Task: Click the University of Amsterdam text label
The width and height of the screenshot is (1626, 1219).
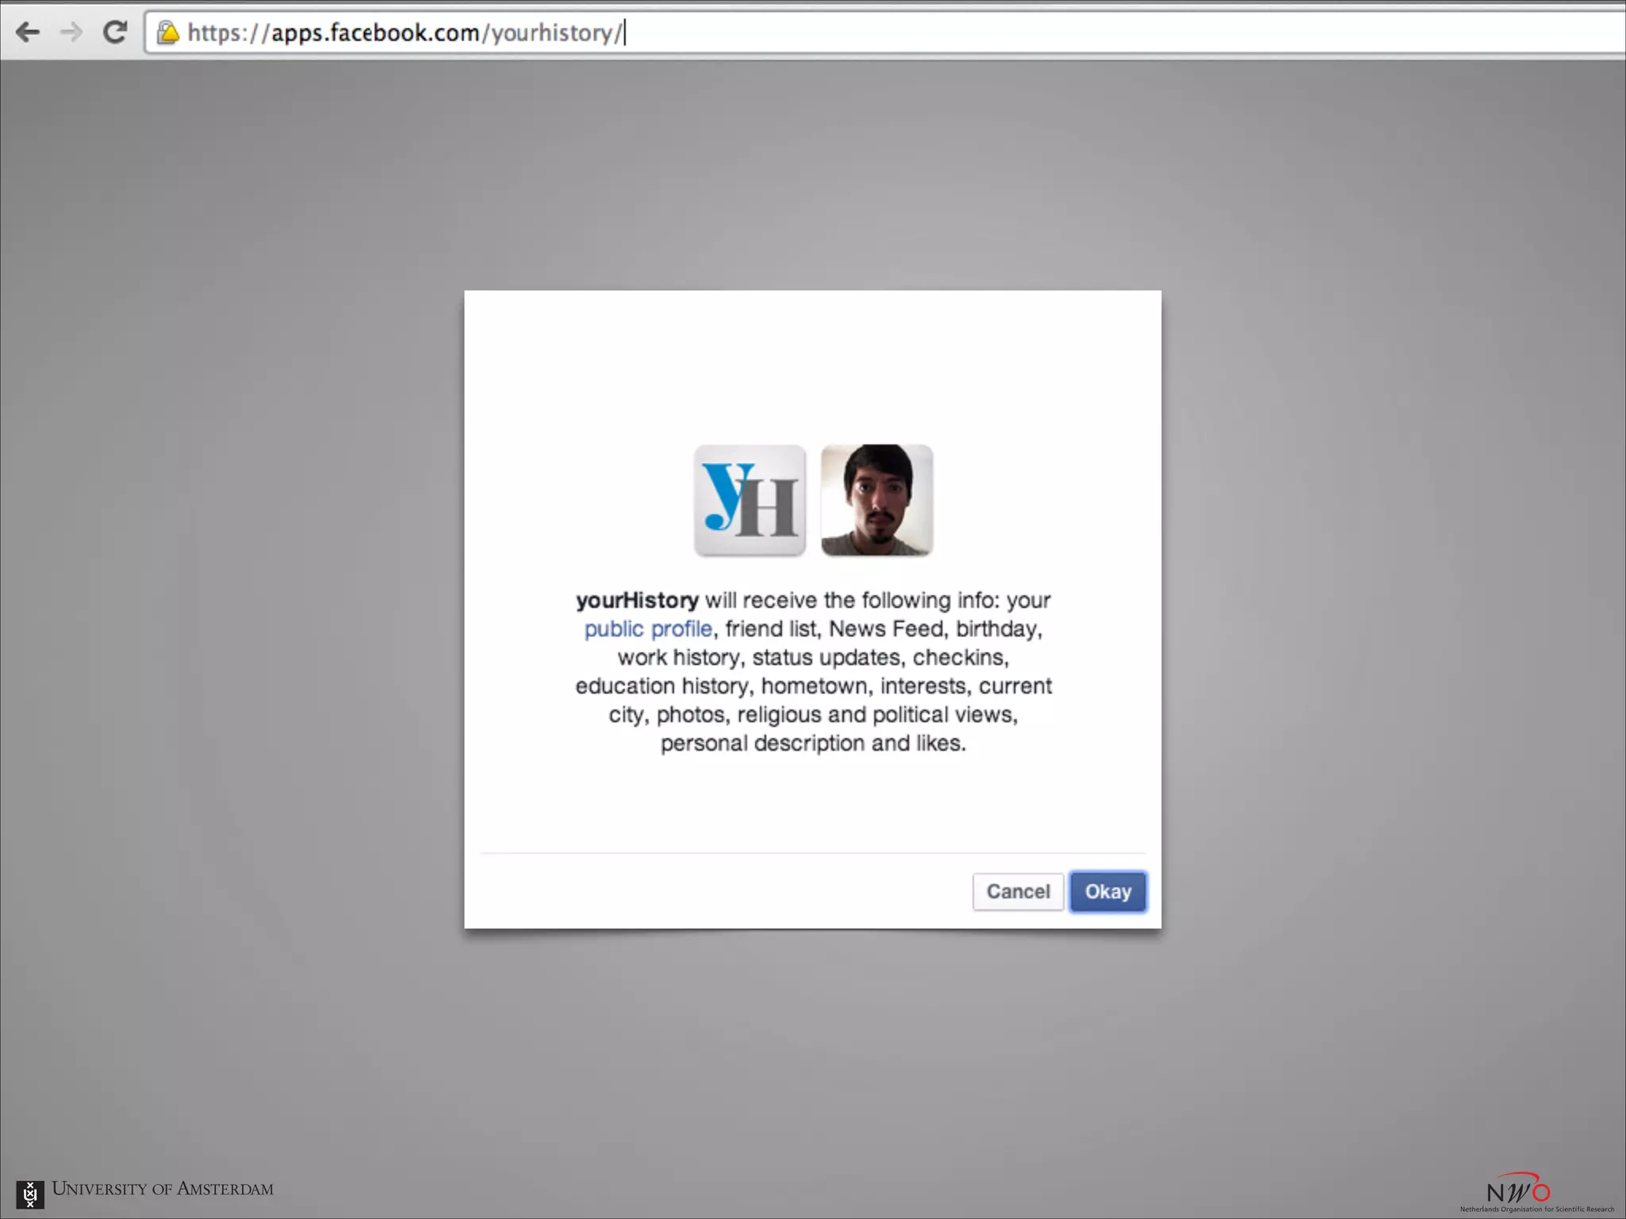Action: (163, 1189)
